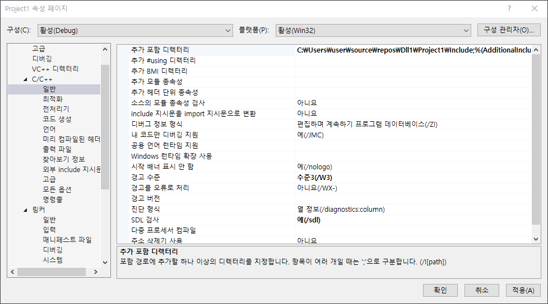The image size is (548, 304).
Task: Select 미리 컴파일된 헤더 tree item
Action: (71, 140)
